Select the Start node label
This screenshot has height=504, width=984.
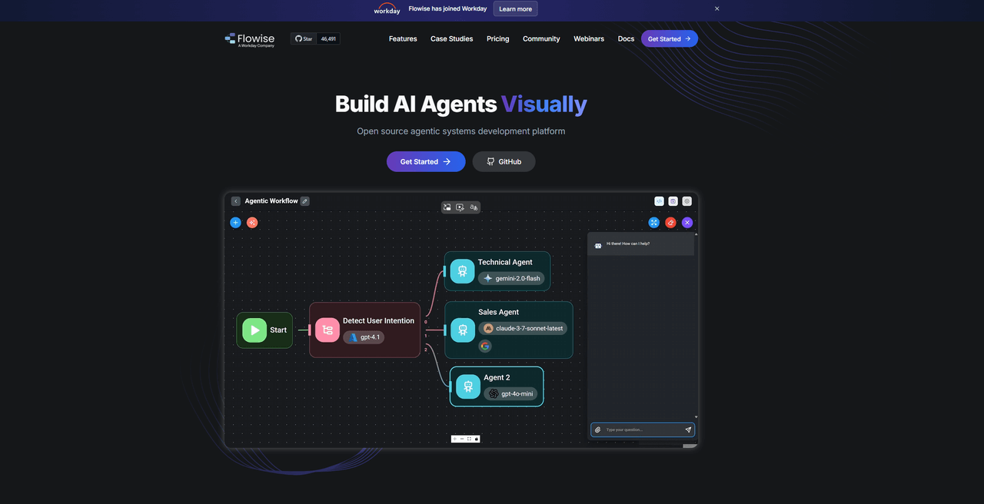pyautogui.click(x=278, y=330)
